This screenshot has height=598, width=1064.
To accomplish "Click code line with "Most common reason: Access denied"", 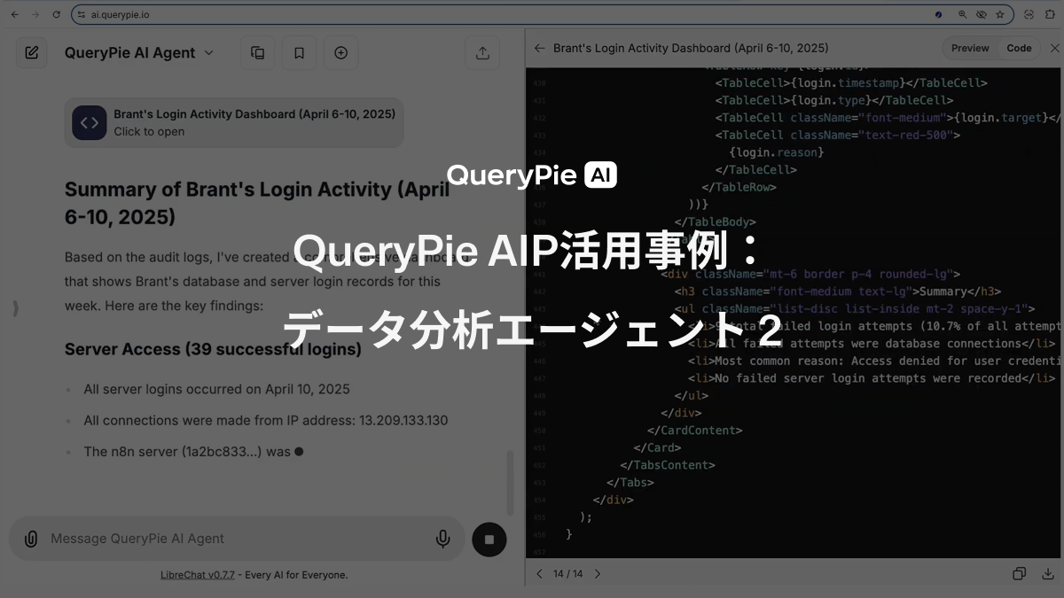I will click(x=875, y=361).
